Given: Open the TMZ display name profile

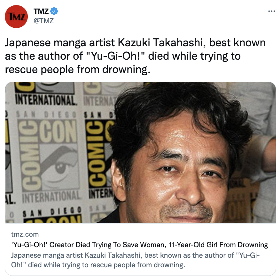Looking at the screenshot, I should [41, 11].
